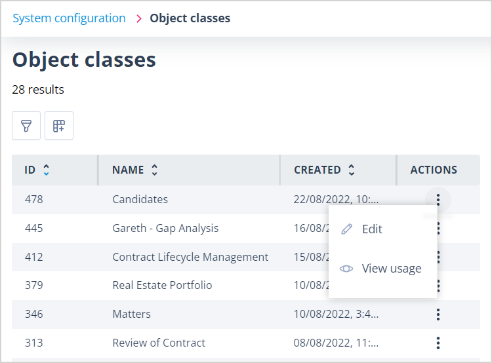Open actions menu for Matters row
Viewport: 492px width, 363px height.
coord(438,314)
